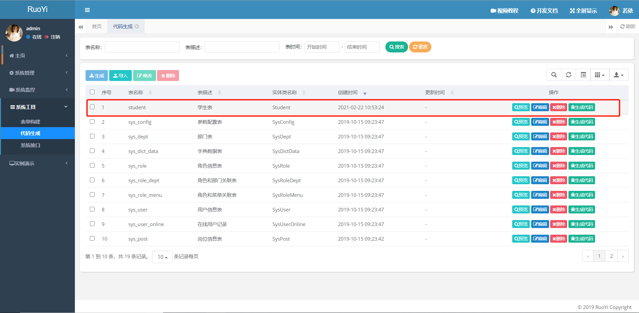
Task: Enable 全屏显示 fullscreen mode
Action: click(x=583, y=11)
